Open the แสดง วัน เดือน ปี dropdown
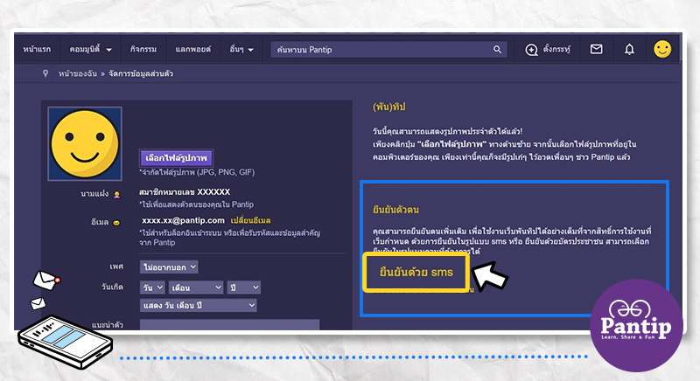Viewport: 700px width, 381px height. click(x=199, y=305)
